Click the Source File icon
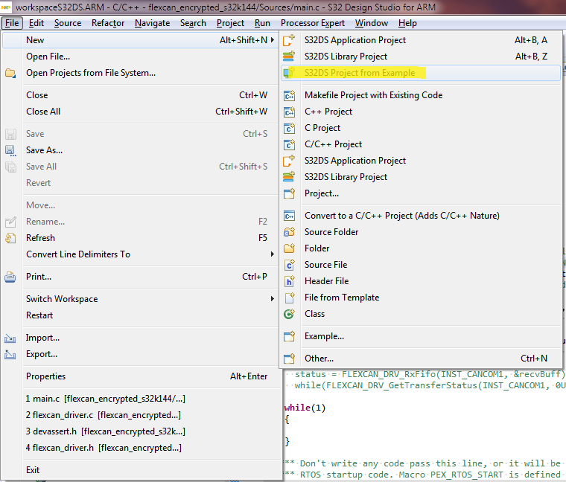Image resolution: width=566 pixels, height=482 pixels. [x=289, y=265]
